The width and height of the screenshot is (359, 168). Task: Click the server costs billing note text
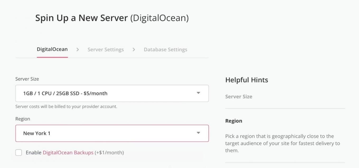pyautogui.click(x=66, y=106)
